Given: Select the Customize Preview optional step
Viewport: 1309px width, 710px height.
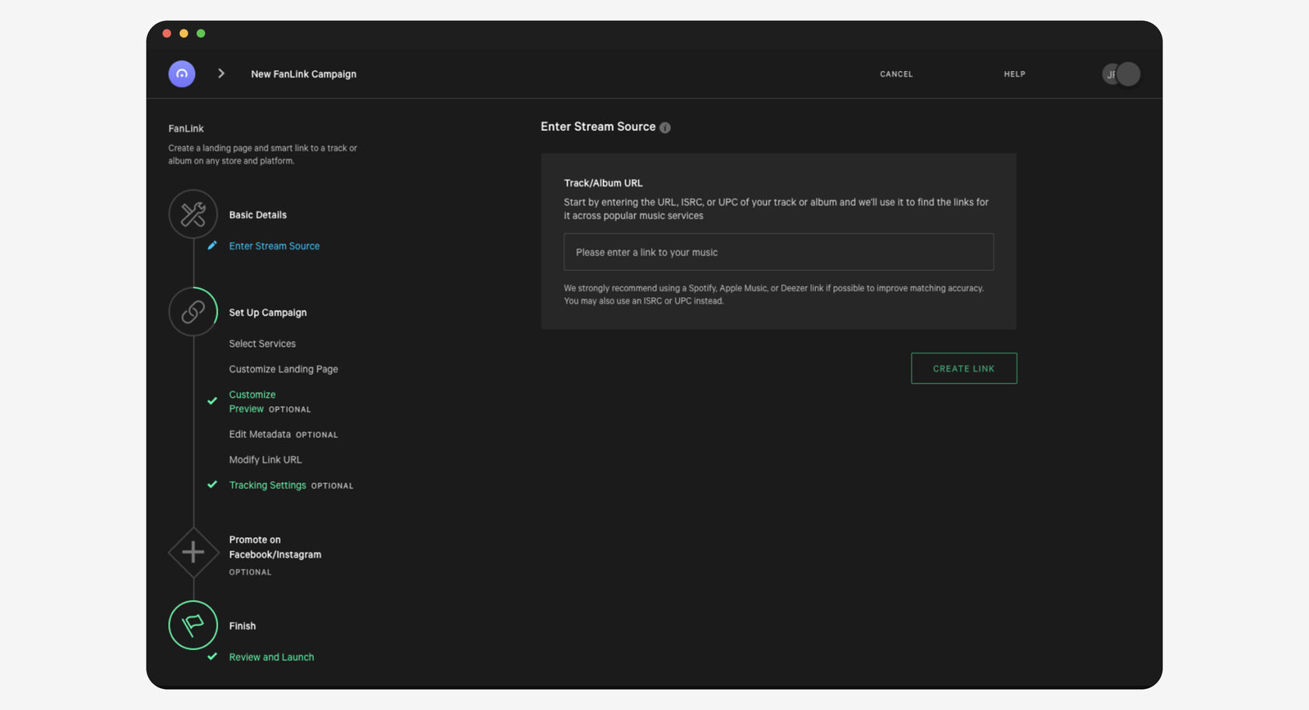Looking at the screenshot, I should pos(252,401).
